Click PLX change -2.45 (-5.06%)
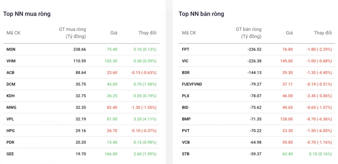Viewport: 338px width, 164px height. click(x=319, y=96)
